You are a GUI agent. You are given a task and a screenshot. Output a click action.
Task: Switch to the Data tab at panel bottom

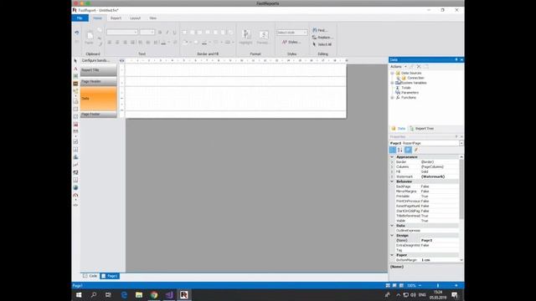tap(399, 129)
